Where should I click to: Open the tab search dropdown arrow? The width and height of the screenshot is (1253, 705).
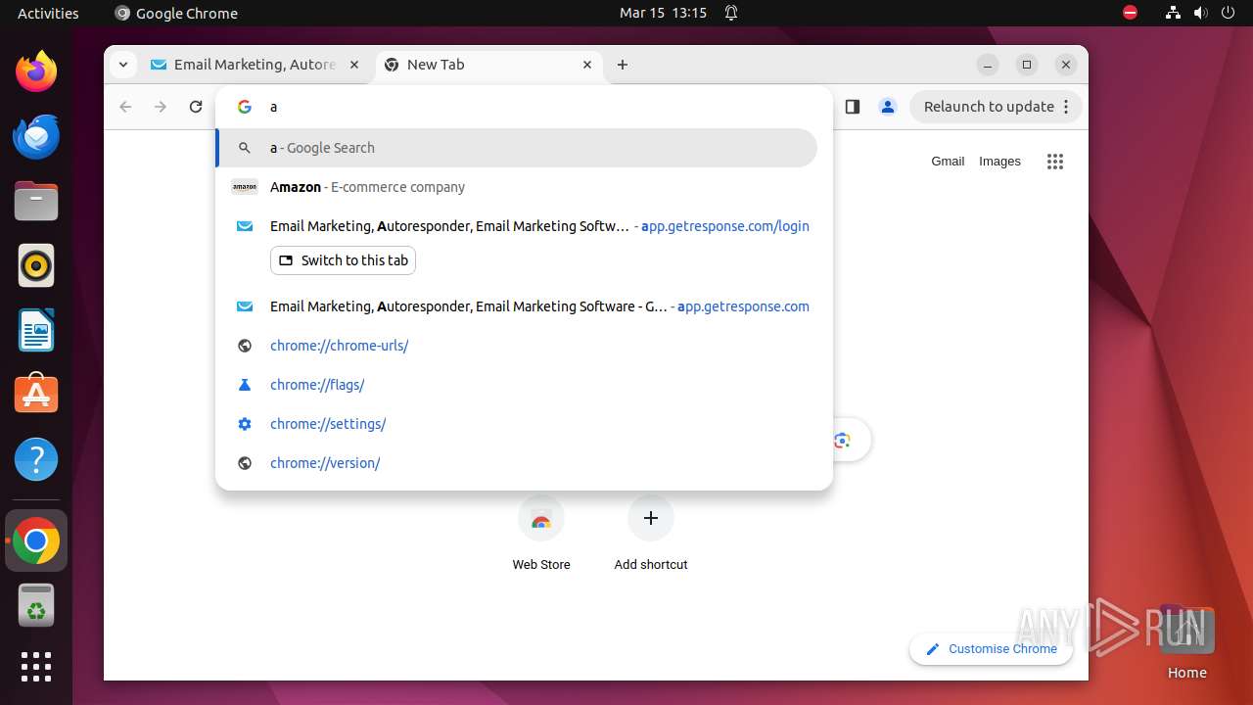pyautogui.click(x=122, y=65)
